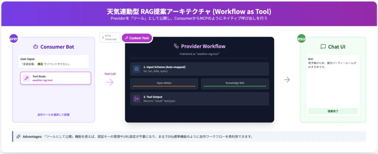Click the Consumer Bot heading
The image size is (378, 154).
click(x=57, y=47)
